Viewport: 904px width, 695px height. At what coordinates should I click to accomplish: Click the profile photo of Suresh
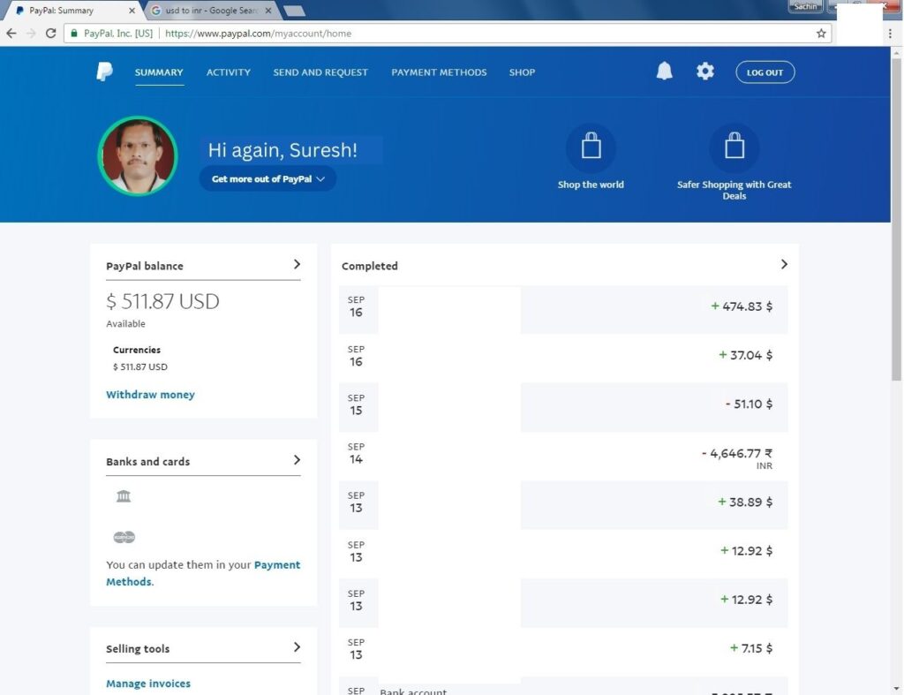pos(138,155)
